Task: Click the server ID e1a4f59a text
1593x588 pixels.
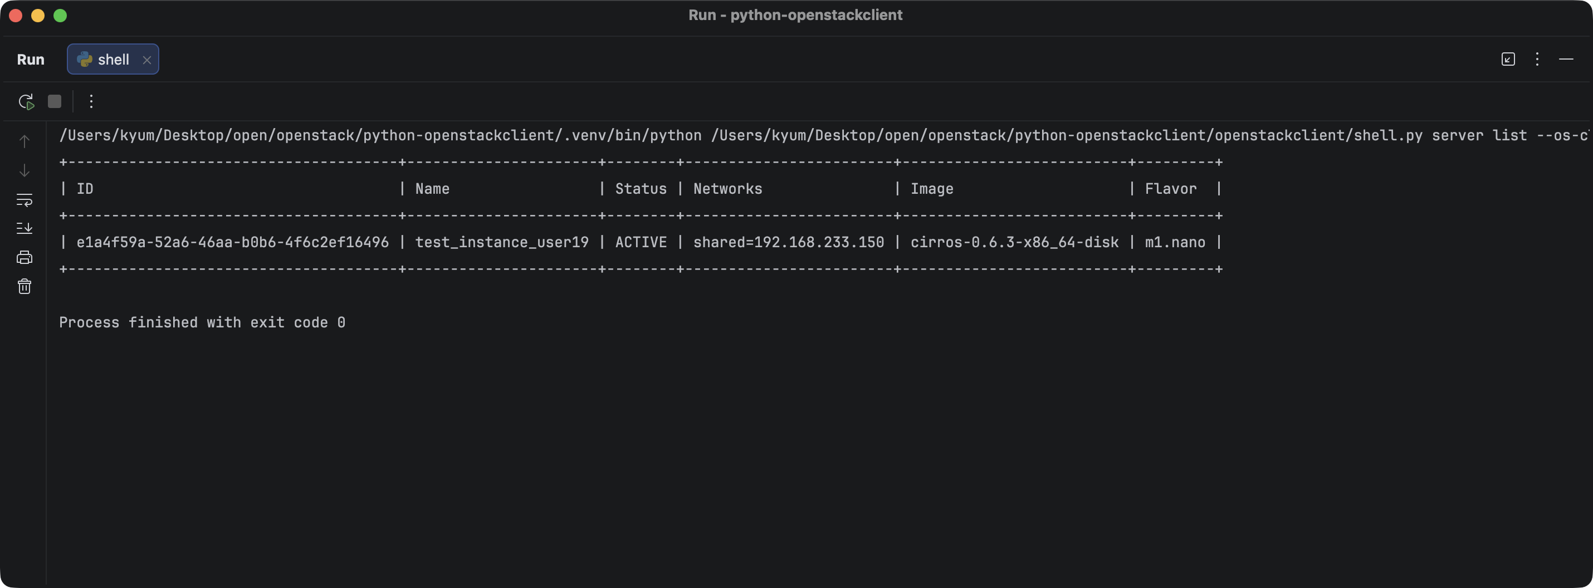Action: (x=232, y=242)
